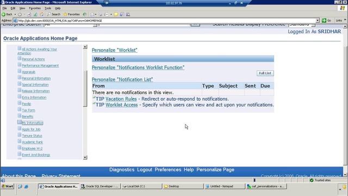Screen dimensions: 348x196
Task: Click Diagnostics in footer
Action: pos(122,169)
